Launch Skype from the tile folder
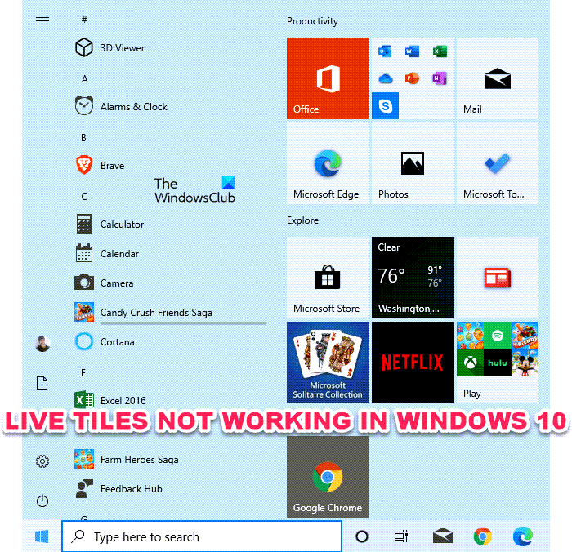Screen dimensions: 572x552 coord(385,105)
